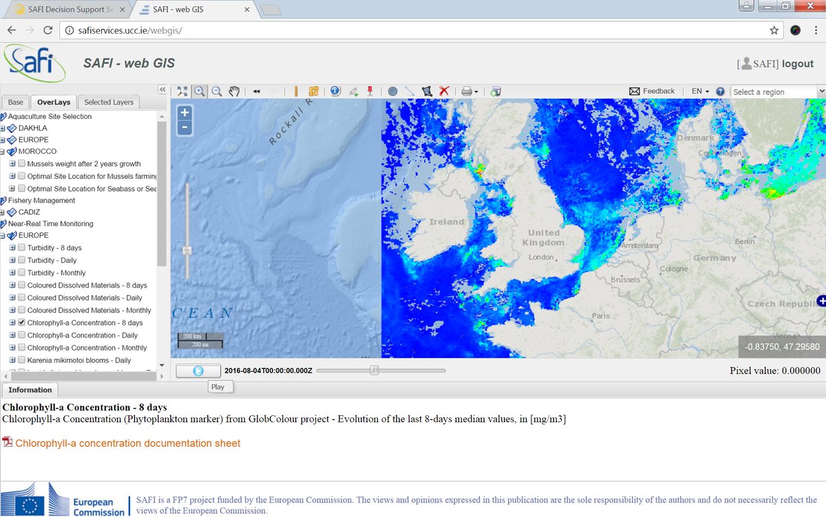826x517 pixels.
Task: Open overview map with blue plus button
Action: pyautogui.click(x=821, y=300)
